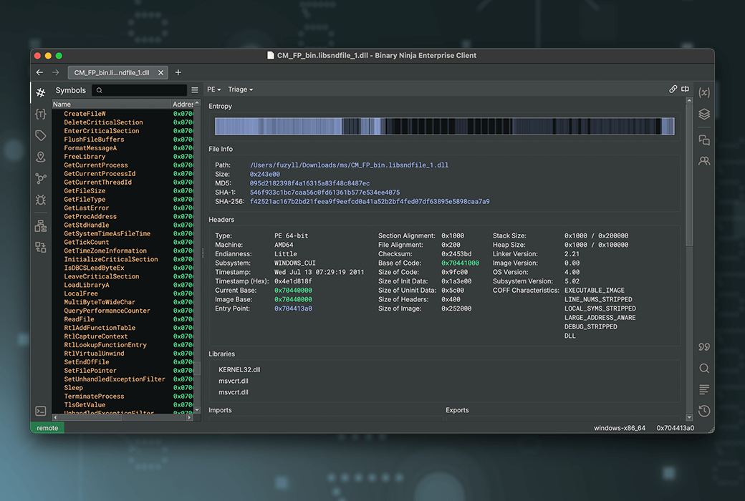Click the entropy bar graph
Screen dimensions: 745x501
click(444, 127)
